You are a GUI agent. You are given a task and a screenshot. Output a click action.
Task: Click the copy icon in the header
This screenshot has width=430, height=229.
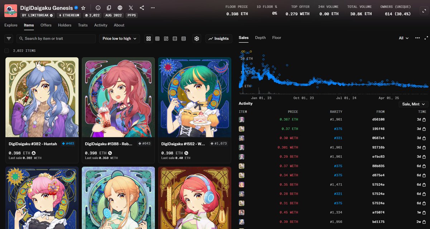pyautogui.click(x=109, y=8)
